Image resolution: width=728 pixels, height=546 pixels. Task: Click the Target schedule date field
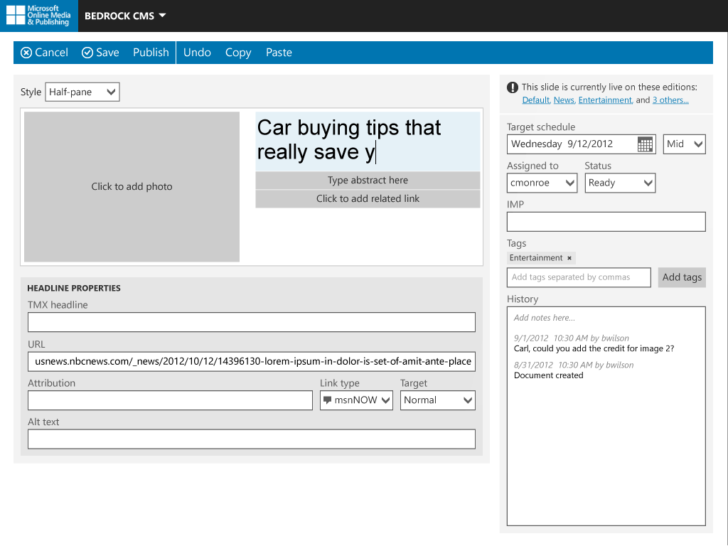582,144
